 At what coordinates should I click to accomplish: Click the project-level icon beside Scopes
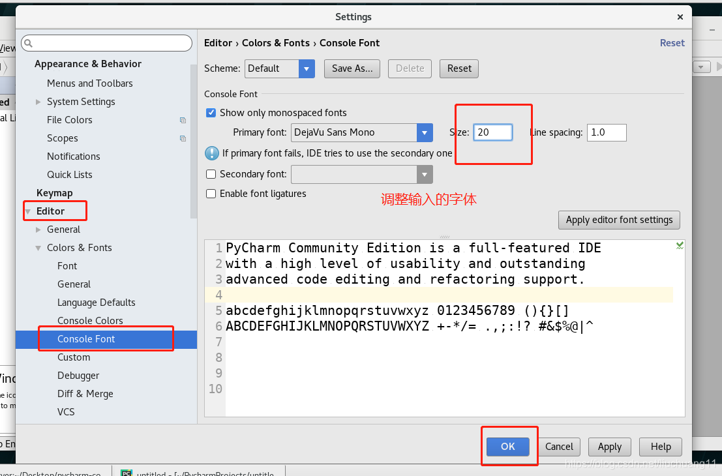coord(183,139)
